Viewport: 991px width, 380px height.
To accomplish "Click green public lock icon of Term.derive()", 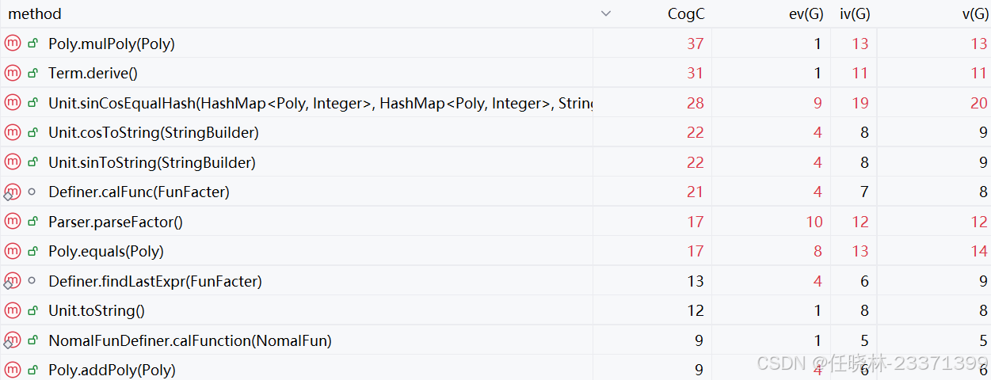I will (x=32, y=73).
